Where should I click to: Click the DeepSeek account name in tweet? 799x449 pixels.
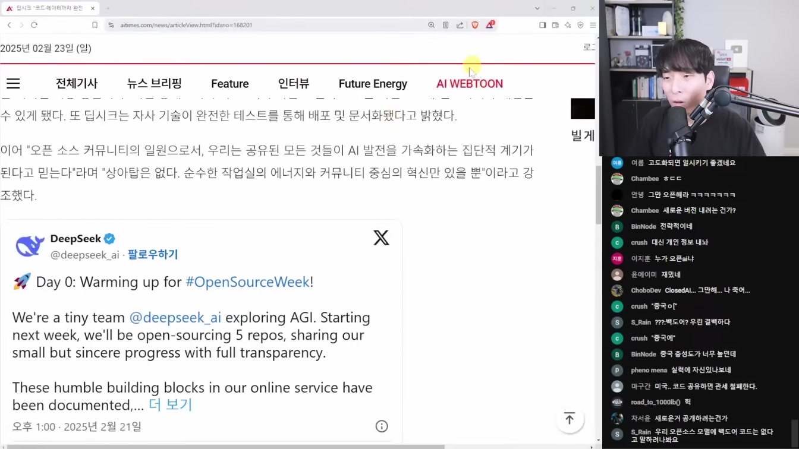click(x=76, y=238)
